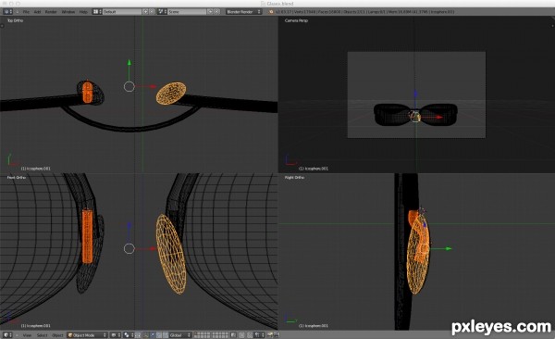Delete the current scene
The height and width of the screenshot is (339, 555).
pyautogui.click(x=217, y=12)
